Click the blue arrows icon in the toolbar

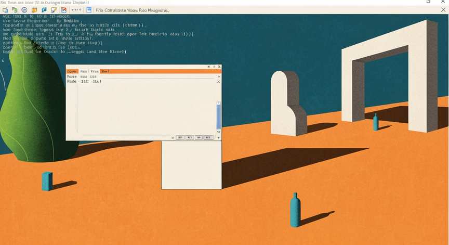(44, 10)
